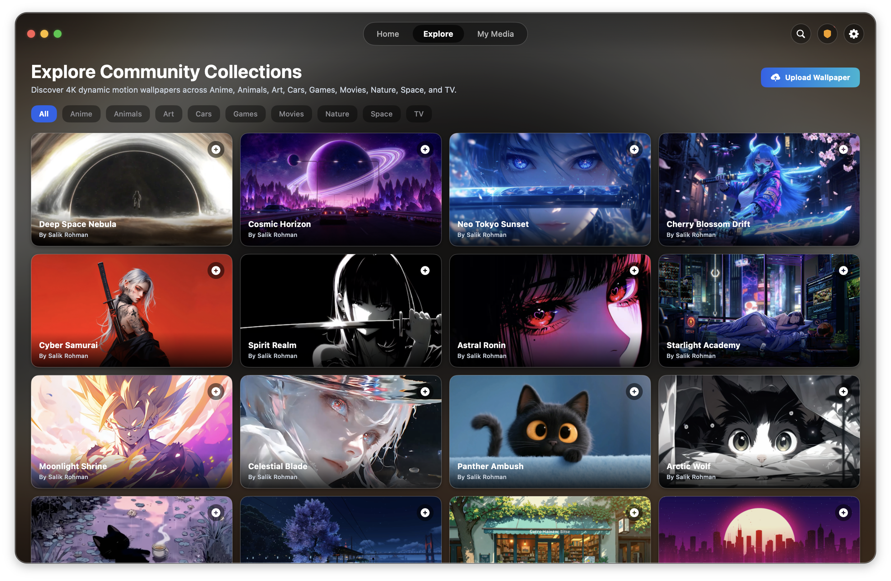Click "By Salik Rohman" under Panther Ambush

482,477
